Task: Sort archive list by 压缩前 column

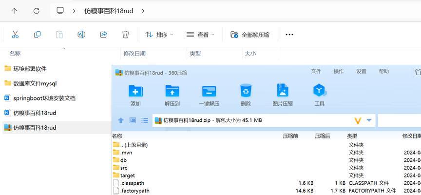Action: click(290, 136)
